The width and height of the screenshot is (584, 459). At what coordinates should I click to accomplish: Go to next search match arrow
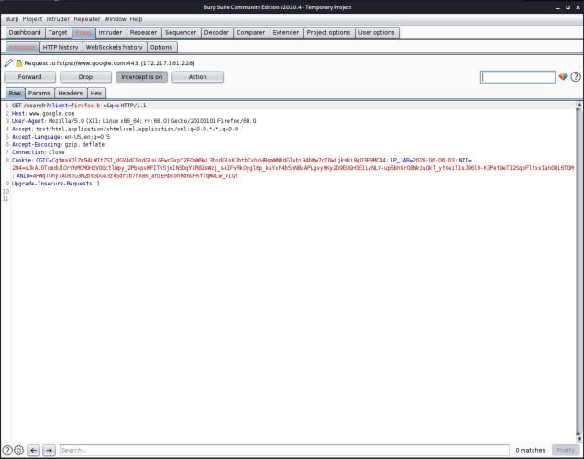click(x=49, y=450)
